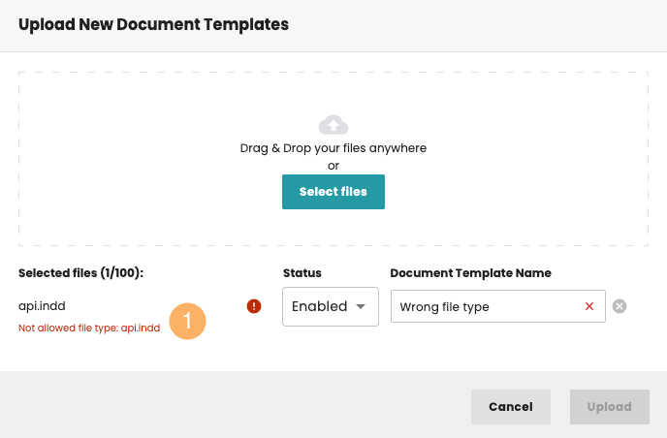Select the api.indd file name

(42, 306)
